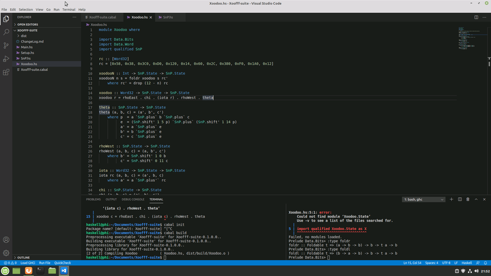Open terminal app from taskbar
Viewport: 491px width, 276px height.
(40, 271)
